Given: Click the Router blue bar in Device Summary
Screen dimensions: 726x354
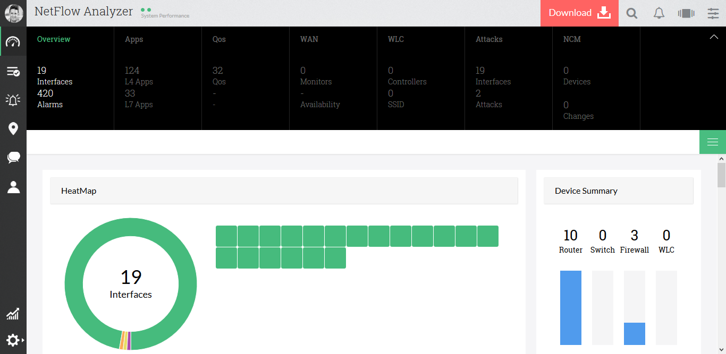Looking at the screenshot, I should [571, 308].
